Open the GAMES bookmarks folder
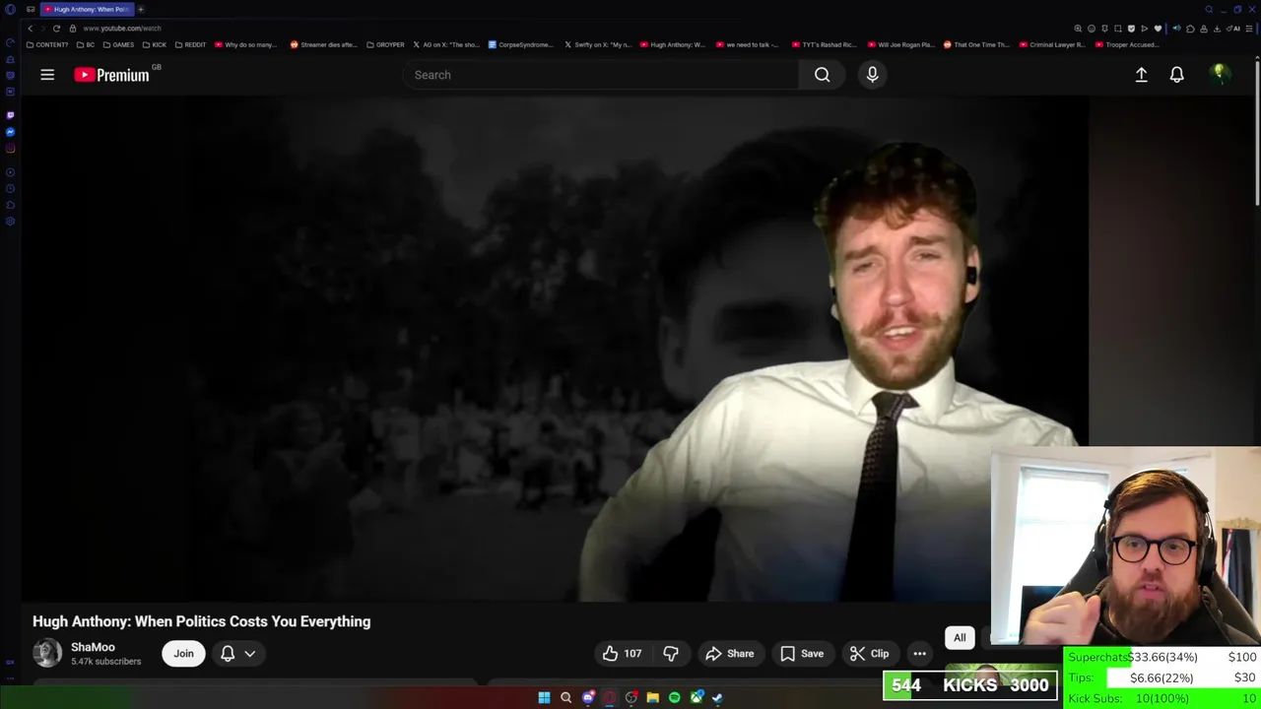Image resolution: width=1261 pixels, height=709 pixels. click(x=119, y=44)
